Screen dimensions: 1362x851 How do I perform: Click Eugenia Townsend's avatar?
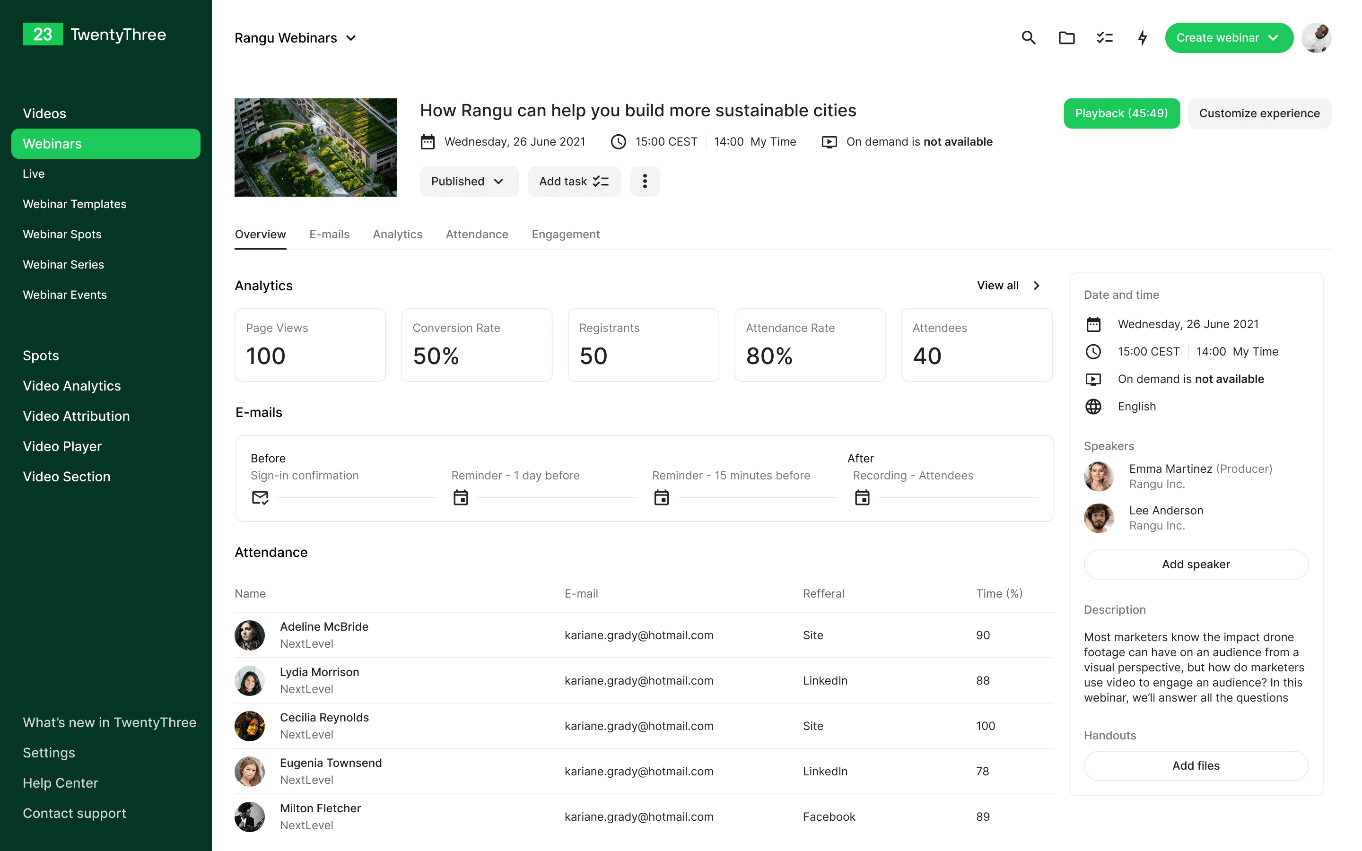click(x=250, y=772)
